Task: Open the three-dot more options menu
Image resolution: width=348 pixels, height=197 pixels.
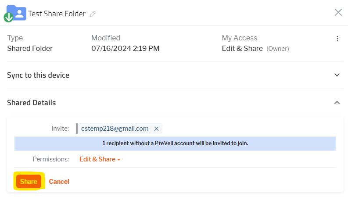Action: coord(337,39)
